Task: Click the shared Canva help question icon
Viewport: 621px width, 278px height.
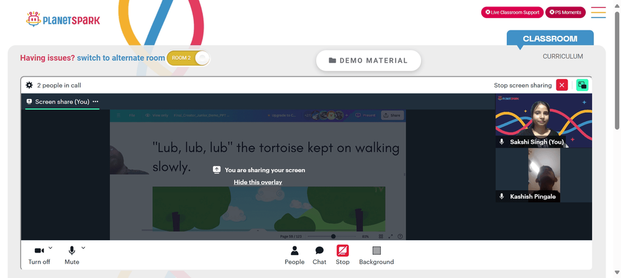Action: 400,236
